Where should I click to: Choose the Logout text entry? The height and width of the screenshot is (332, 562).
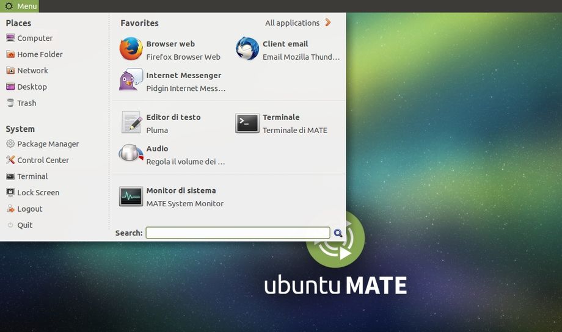[30, 209]
